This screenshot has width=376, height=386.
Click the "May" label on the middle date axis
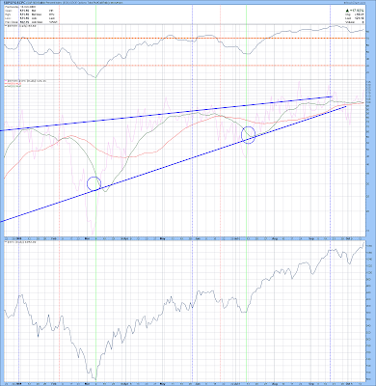coord(163,238)
